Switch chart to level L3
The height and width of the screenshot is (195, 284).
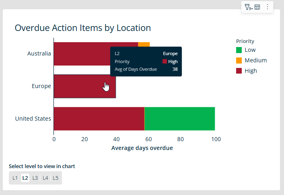35,178
